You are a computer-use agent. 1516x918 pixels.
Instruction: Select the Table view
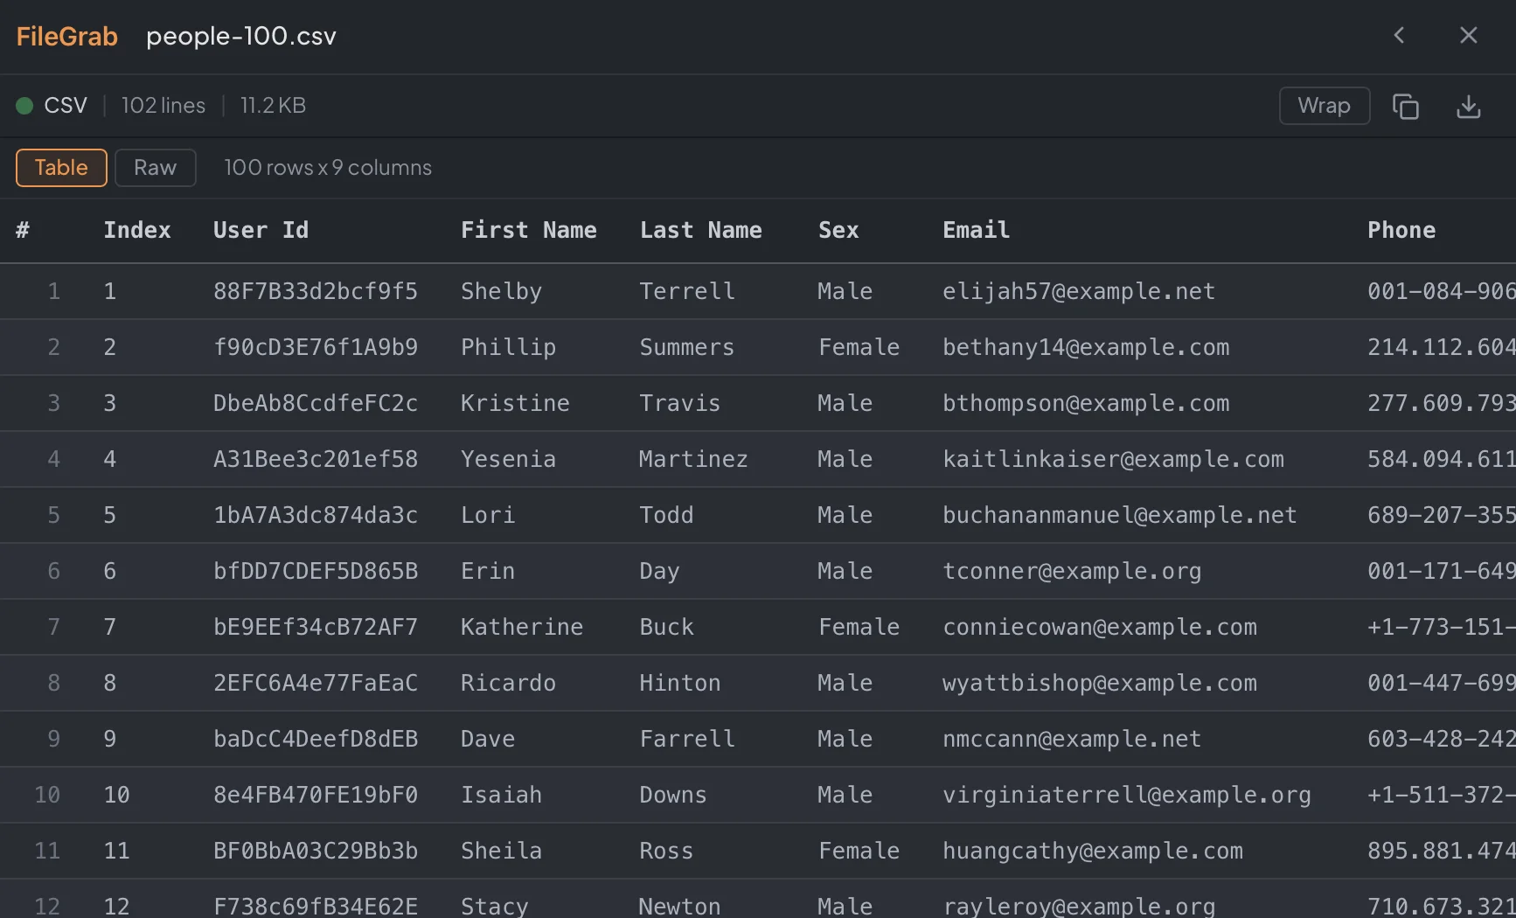[60, 167]
